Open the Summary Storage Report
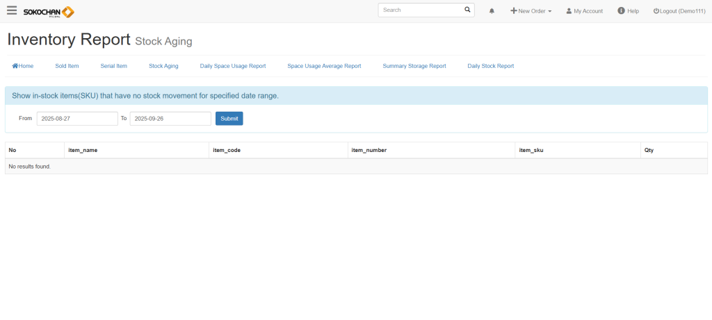 pos(414,66)
